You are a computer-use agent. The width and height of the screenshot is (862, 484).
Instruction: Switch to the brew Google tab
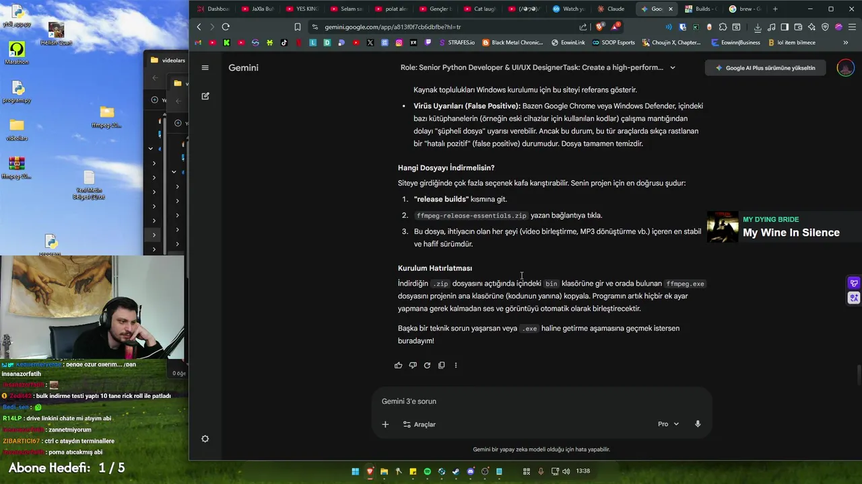745,9
